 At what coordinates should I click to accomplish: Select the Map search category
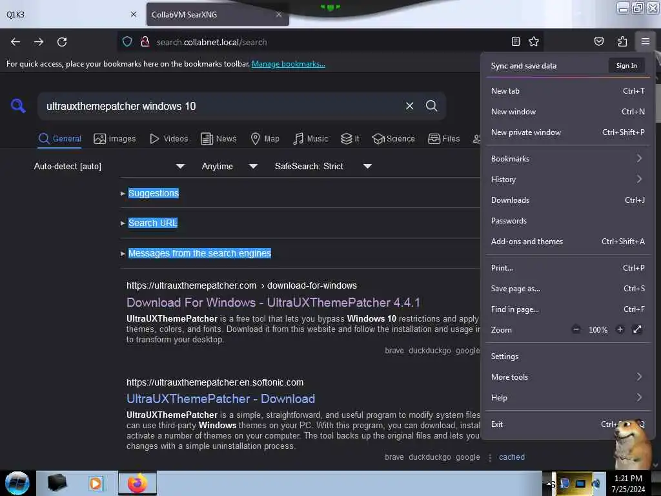[265, 138]
